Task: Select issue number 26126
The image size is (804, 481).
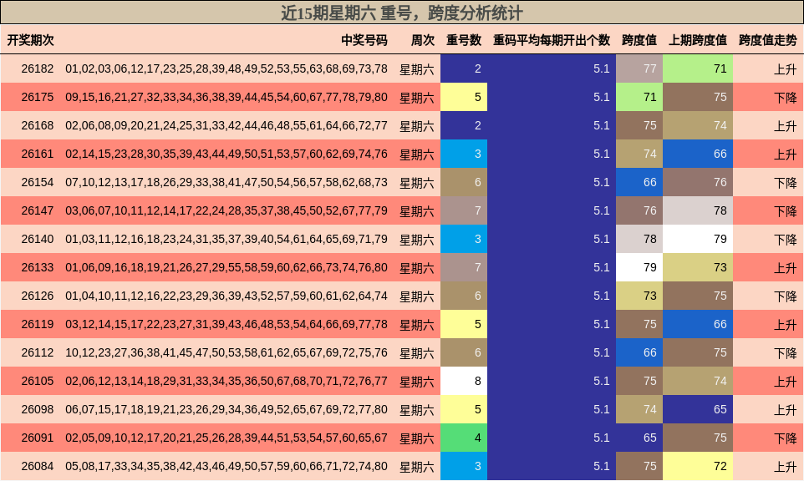Action: click(38, 296)
